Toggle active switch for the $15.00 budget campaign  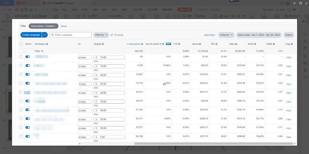click(x=28, y=57)
